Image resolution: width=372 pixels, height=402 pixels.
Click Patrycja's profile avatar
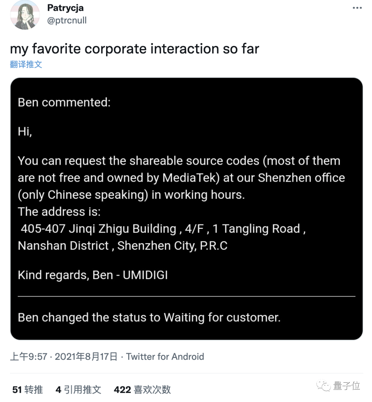tap(25, 15)
